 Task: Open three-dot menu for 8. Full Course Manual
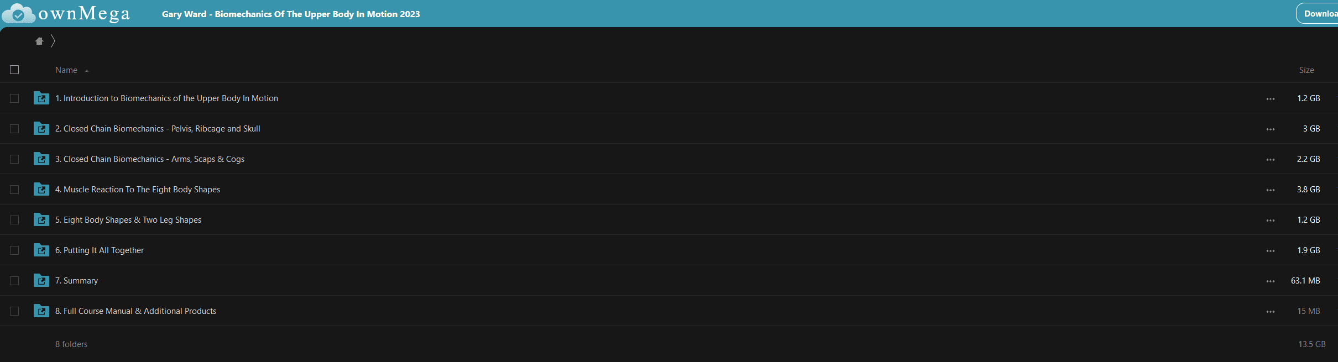pos(1270,311)
